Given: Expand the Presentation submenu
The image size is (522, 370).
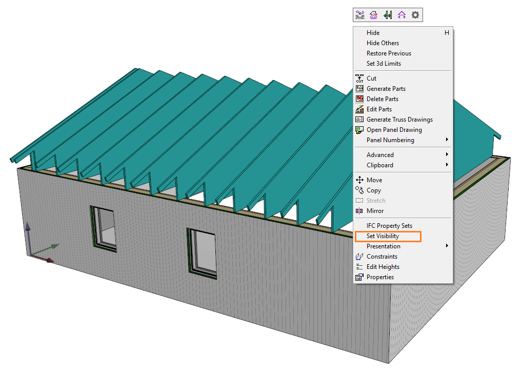Looking at the screenshot, I should point(384,246).
